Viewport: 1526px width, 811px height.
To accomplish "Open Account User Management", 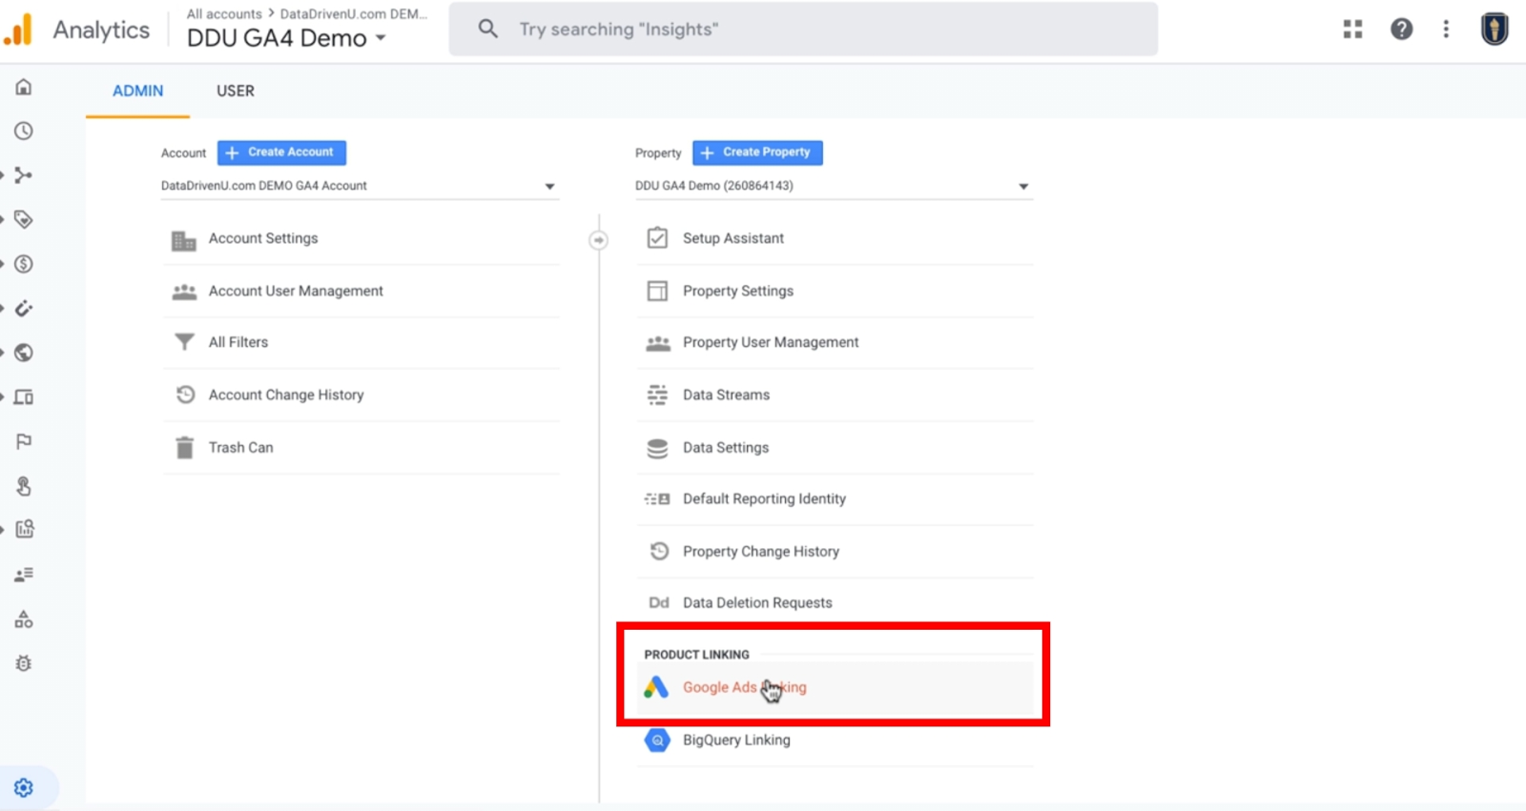I will [361, 291].
